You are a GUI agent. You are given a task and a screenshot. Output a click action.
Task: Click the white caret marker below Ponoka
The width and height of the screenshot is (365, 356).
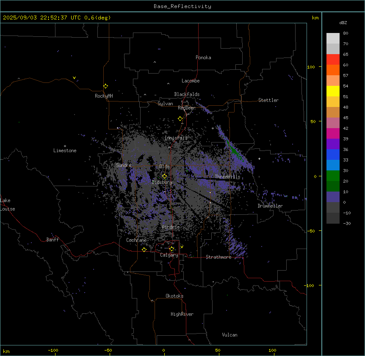pyautogui.click(x=155, y=62)
